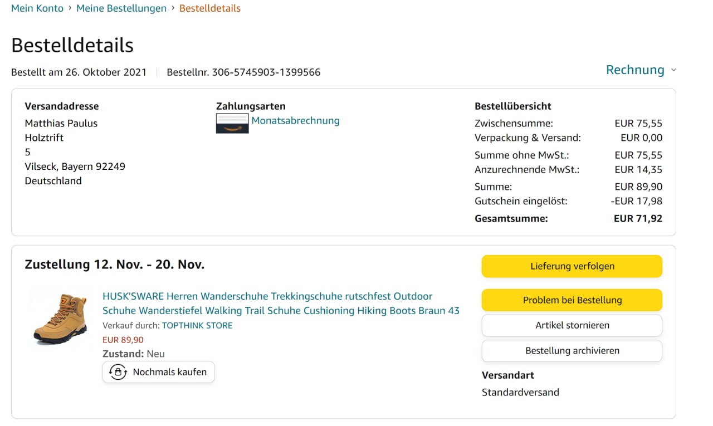Viewport: 713px width, 426px height.
Task: Select the Bestelldetails breadcrumb item
Action: point(210,8)
